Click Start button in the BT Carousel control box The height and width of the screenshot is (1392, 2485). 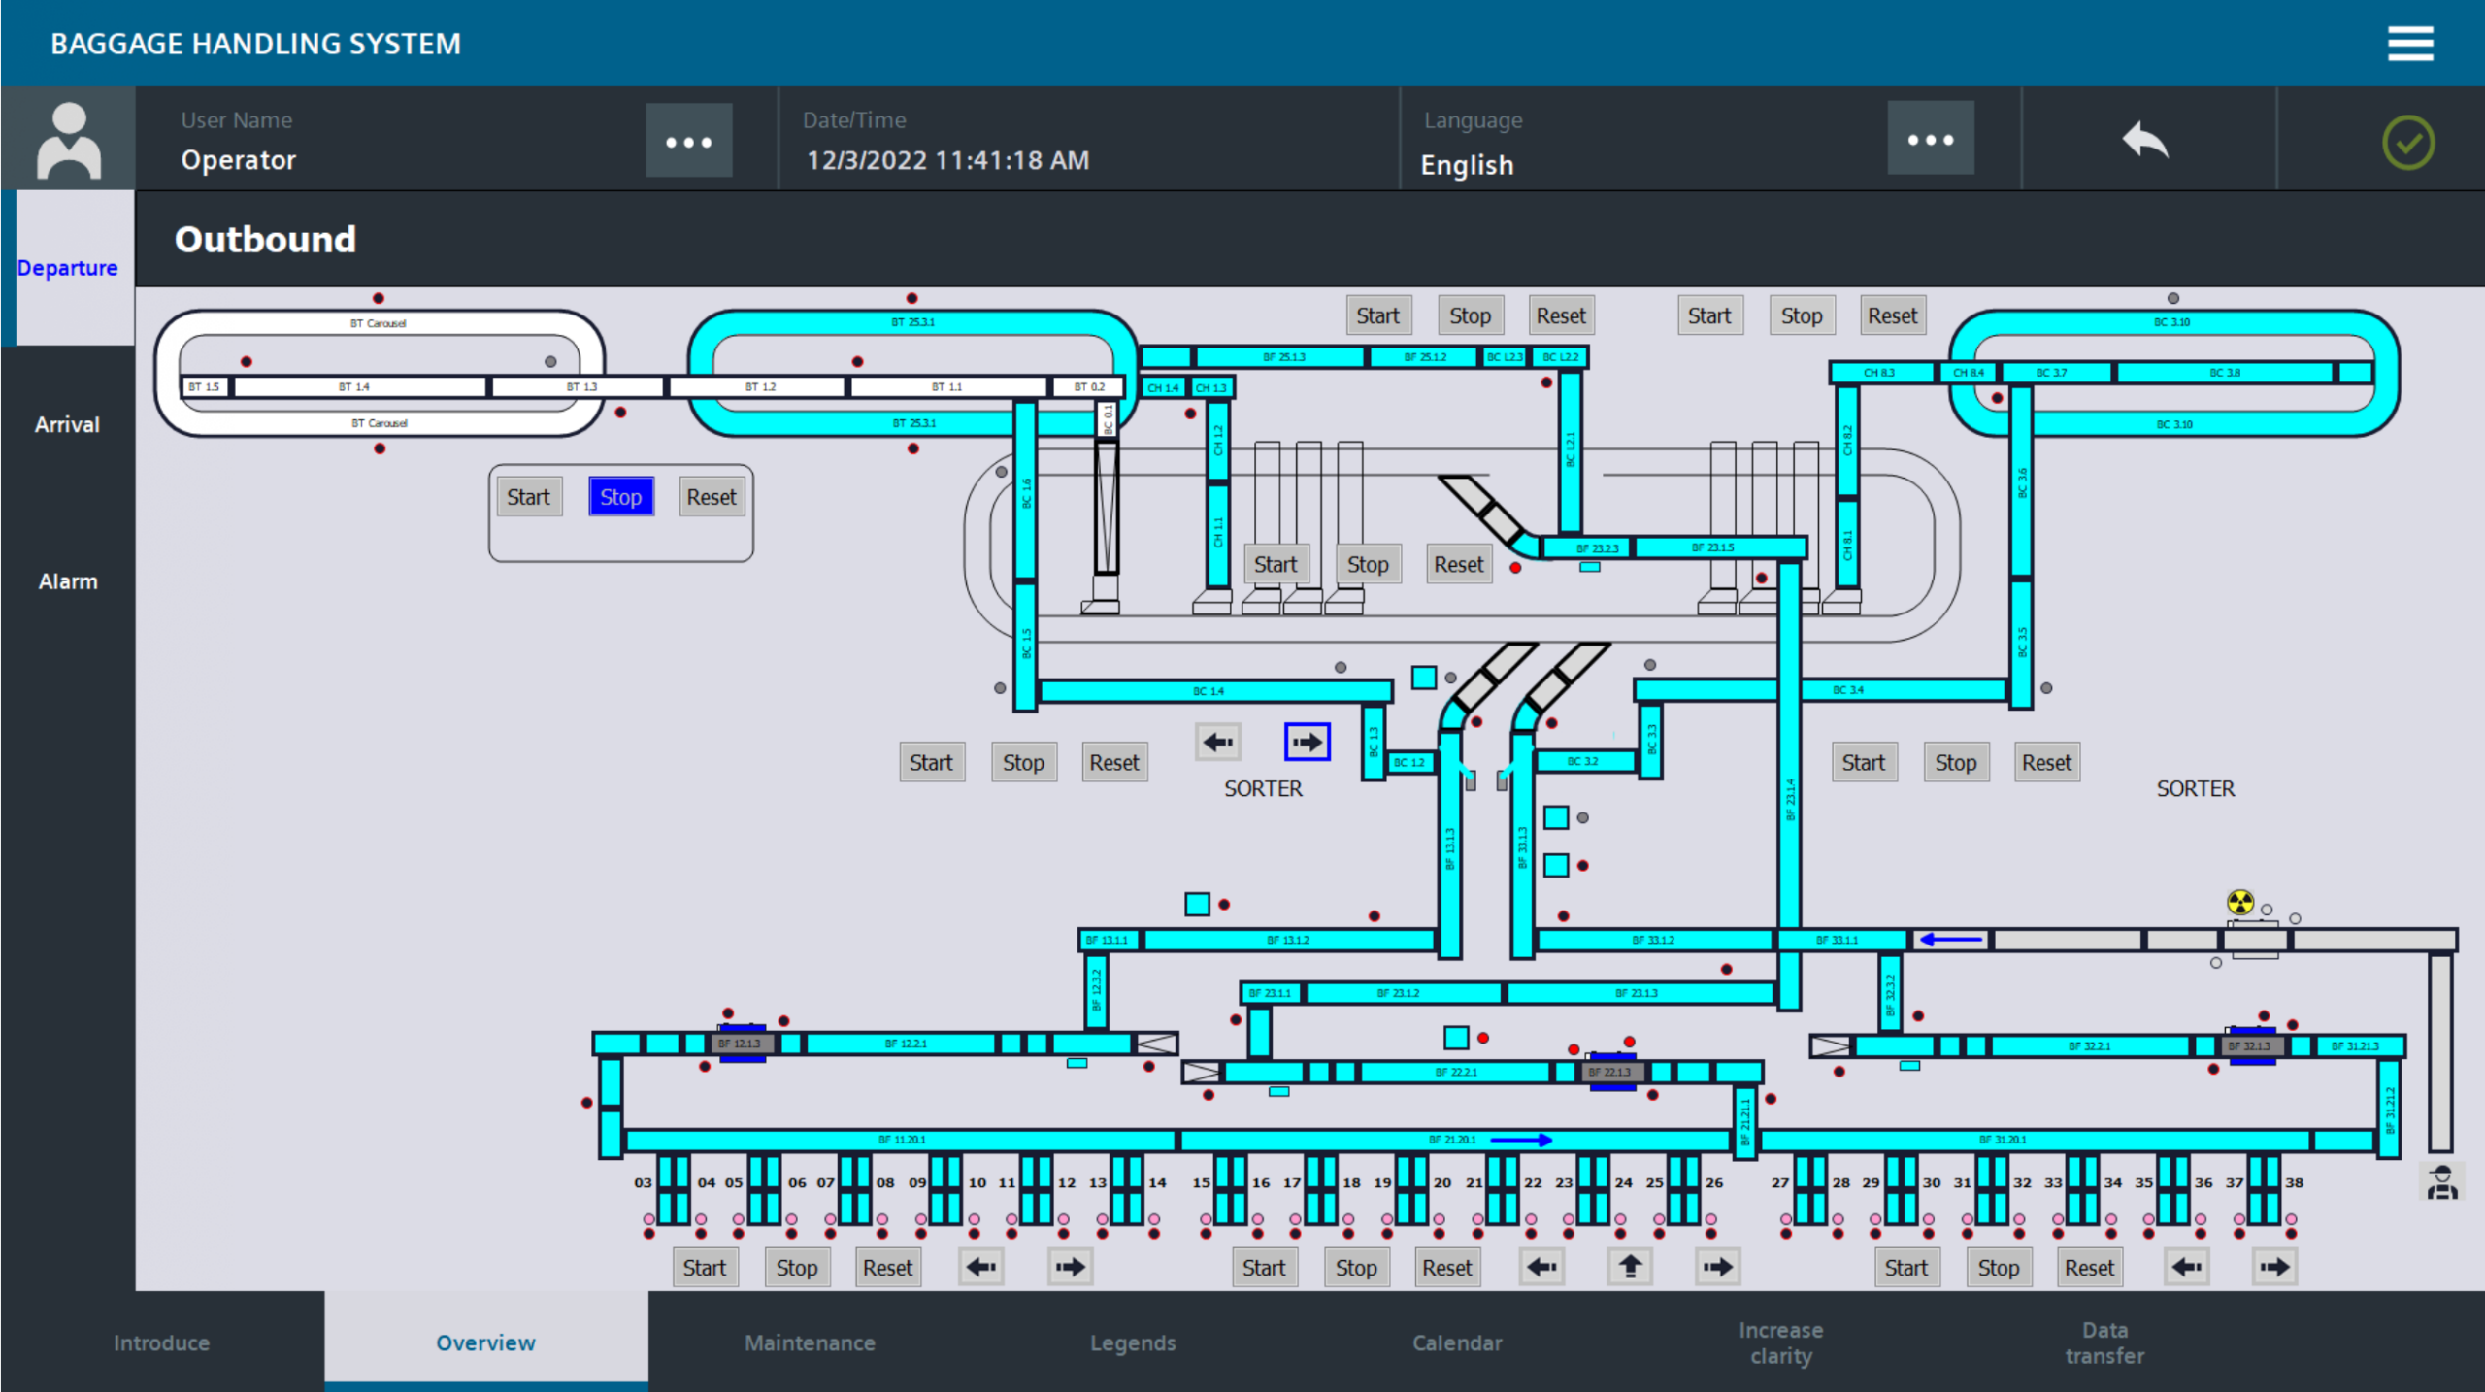click(x=529, y=497)
